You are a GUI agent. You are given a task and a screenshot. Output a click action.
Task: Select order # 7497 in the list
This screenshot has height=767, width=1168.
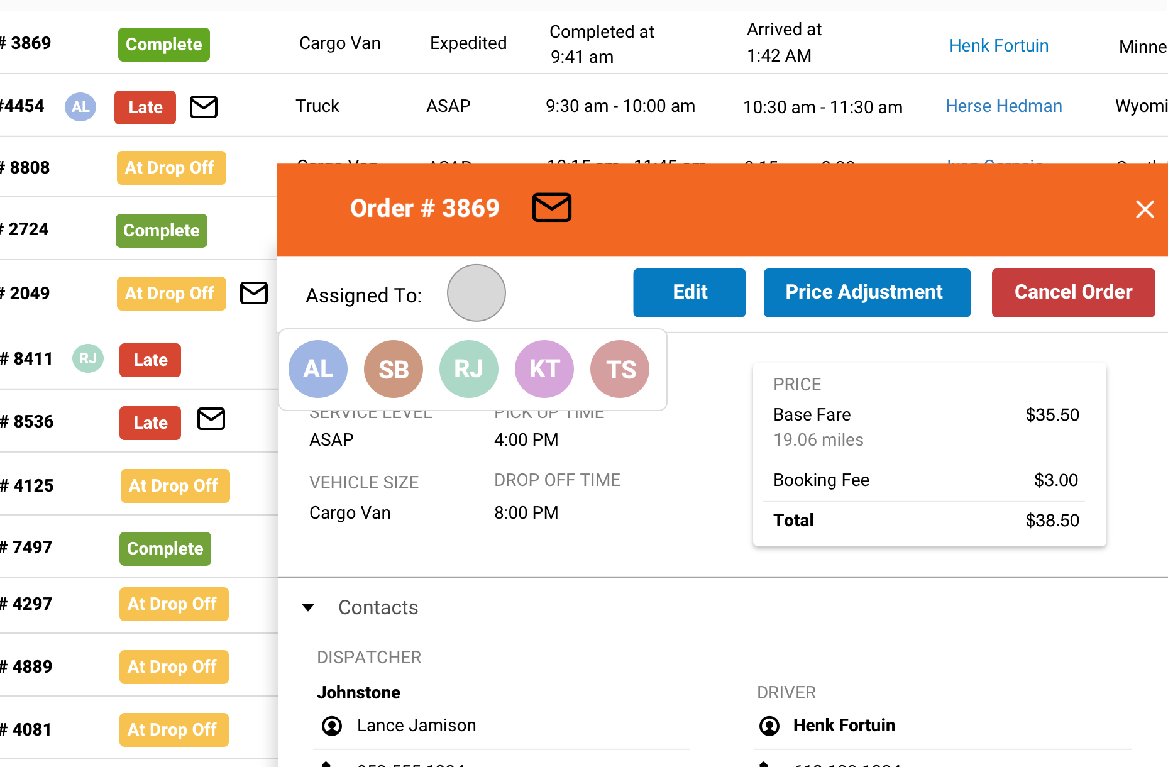coord(26,548)
